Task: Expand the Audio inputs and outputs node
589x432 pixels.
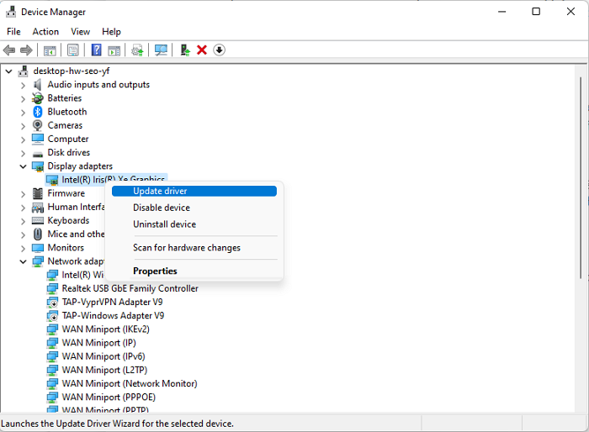Action: click(24, 85)
